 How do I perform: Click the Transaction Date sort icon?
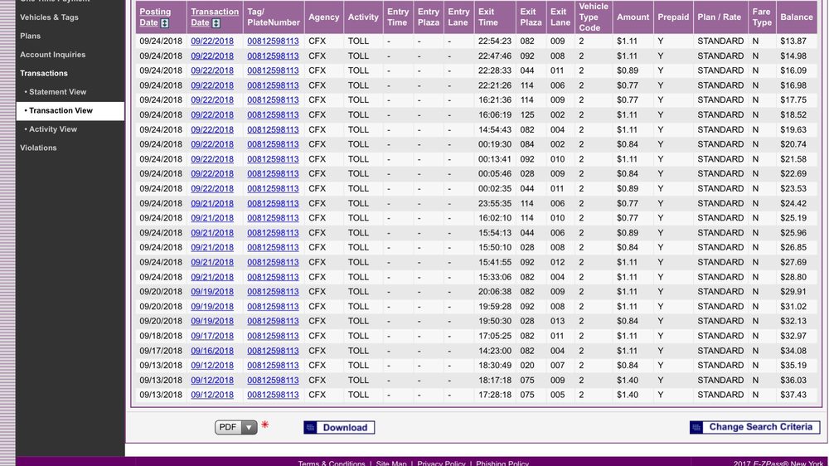[216, 23]
